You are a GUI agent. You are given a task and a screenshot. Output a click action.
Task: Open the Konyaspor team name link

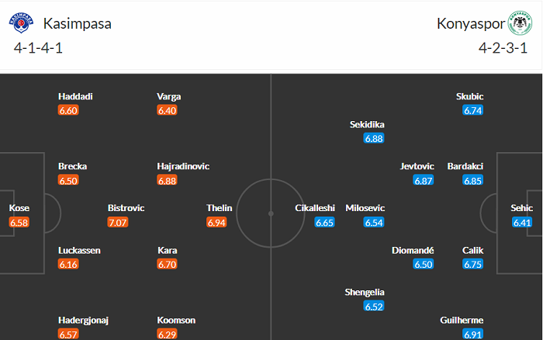pos(469,23)
